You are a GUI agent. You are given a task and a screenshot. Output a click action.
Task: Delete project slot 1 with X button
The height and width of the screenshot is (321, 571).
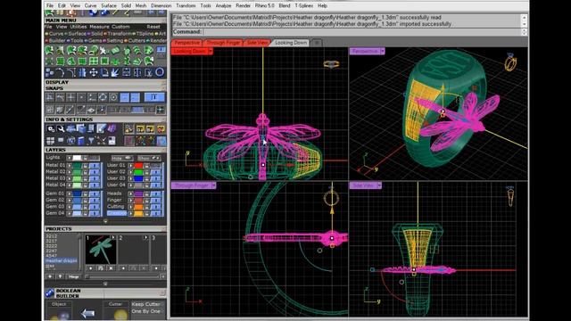111,268
